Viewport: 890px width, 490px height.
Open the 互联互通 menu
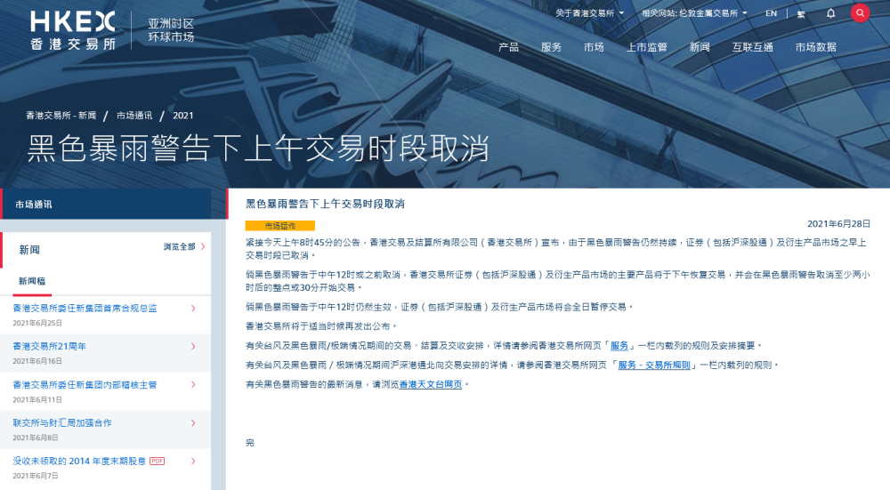coord(752,47)
